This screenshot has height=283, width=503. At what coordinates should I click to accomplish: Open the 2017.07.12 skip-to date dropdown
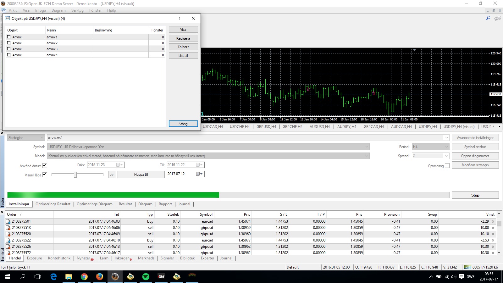pos(202,174)
